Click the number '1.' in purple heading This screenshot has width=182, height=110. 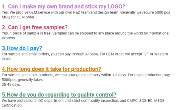click(4, 7)
